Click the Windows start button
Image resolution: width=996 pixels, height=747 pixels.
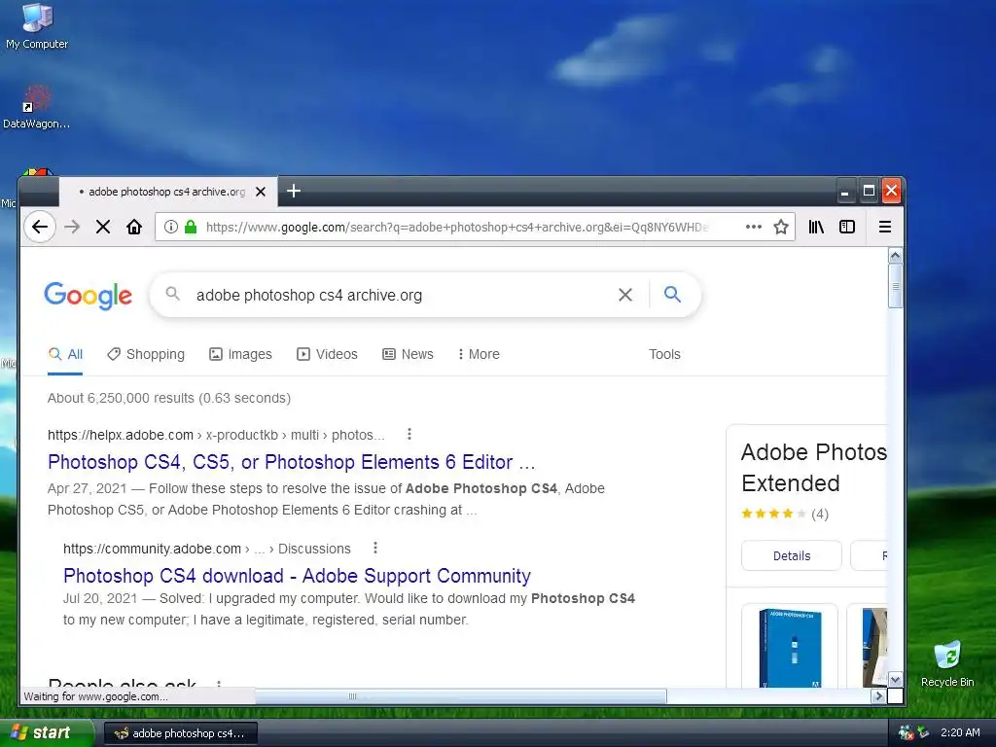(46, 732)
